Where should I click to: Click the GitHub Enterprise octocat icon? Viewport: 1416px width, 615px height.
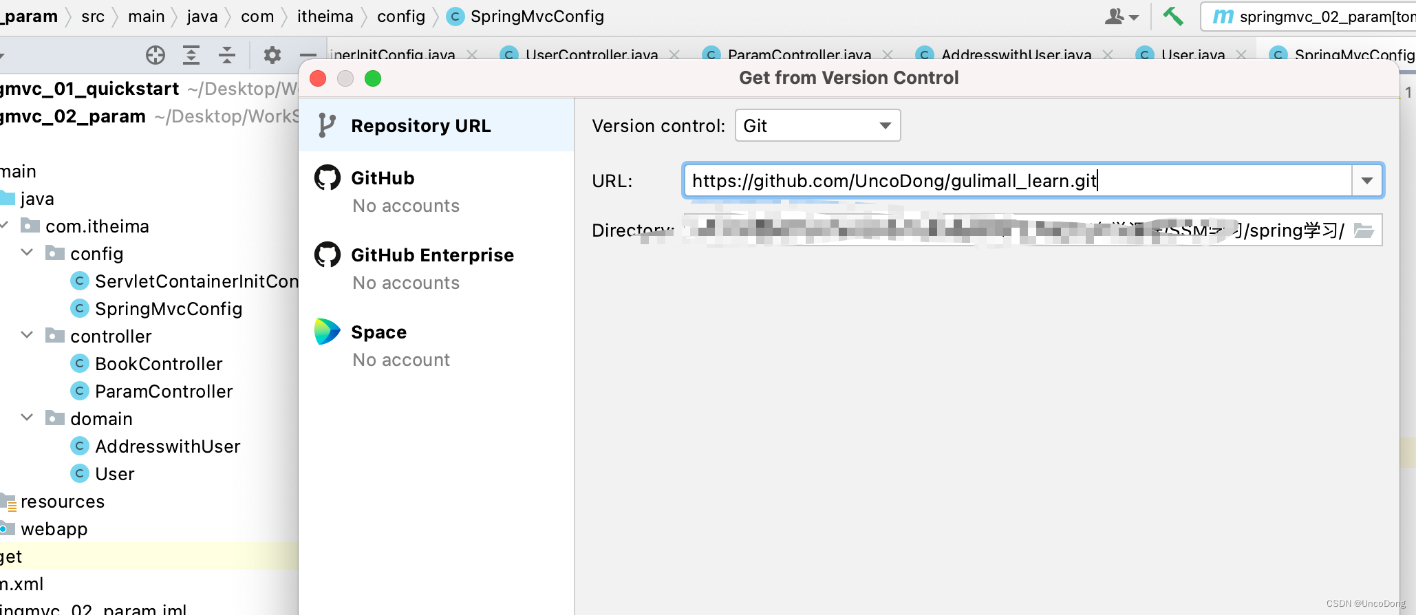tap(328, 255)
